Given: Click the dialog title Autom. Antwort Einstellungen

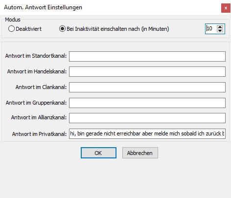Looking at the screenshot, I should [43, 7].
